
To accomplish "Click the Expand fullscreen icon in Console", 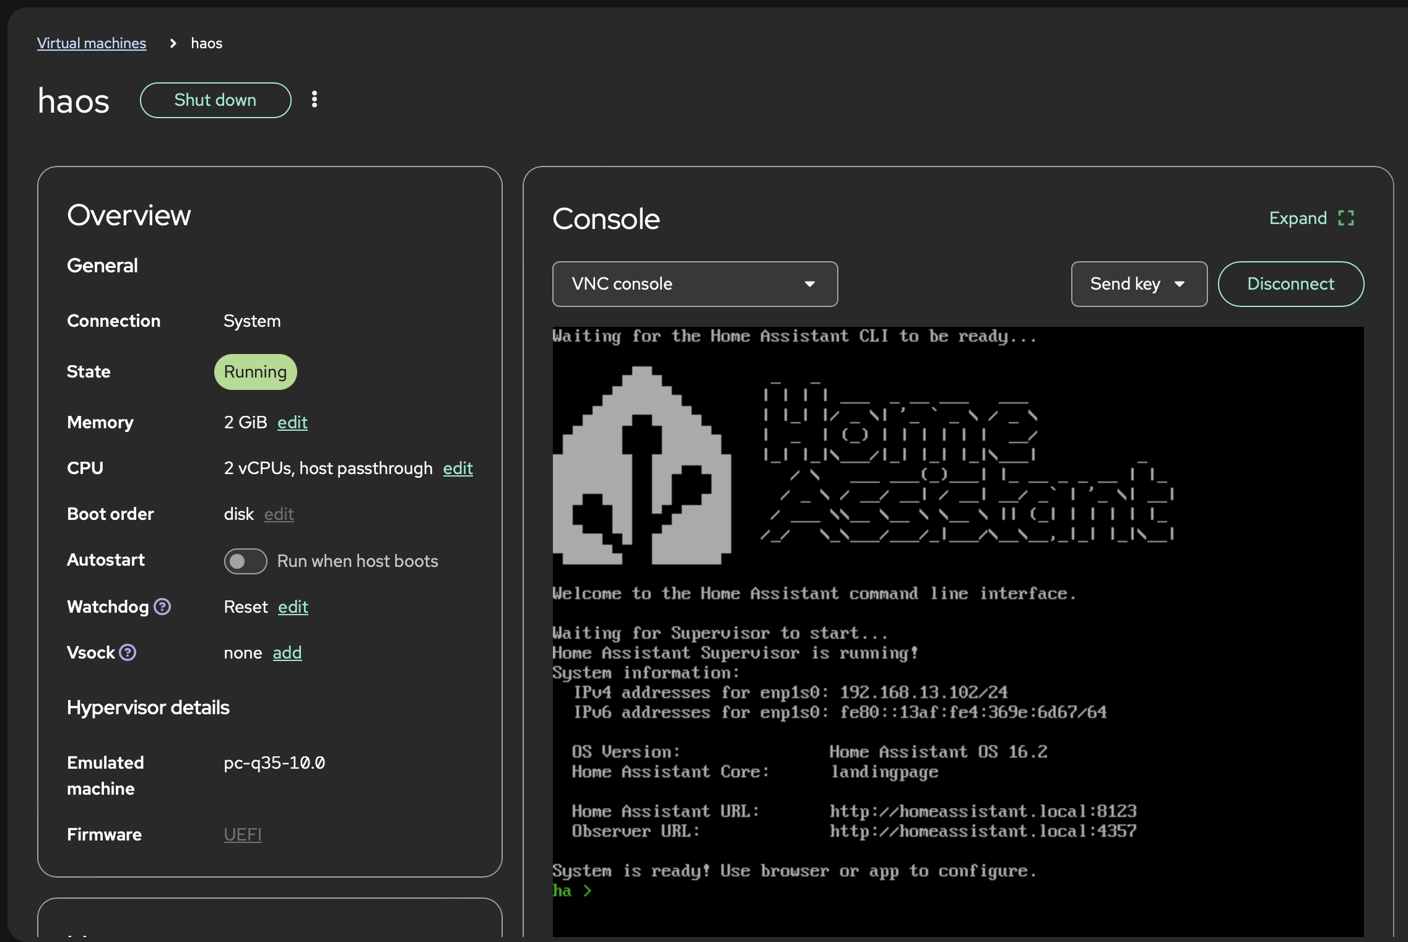I will [1346, 218].
